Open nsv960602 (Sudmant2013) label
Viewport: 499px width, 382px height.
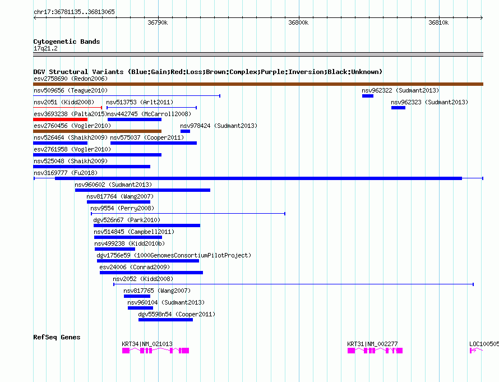[x=113, y=185]
